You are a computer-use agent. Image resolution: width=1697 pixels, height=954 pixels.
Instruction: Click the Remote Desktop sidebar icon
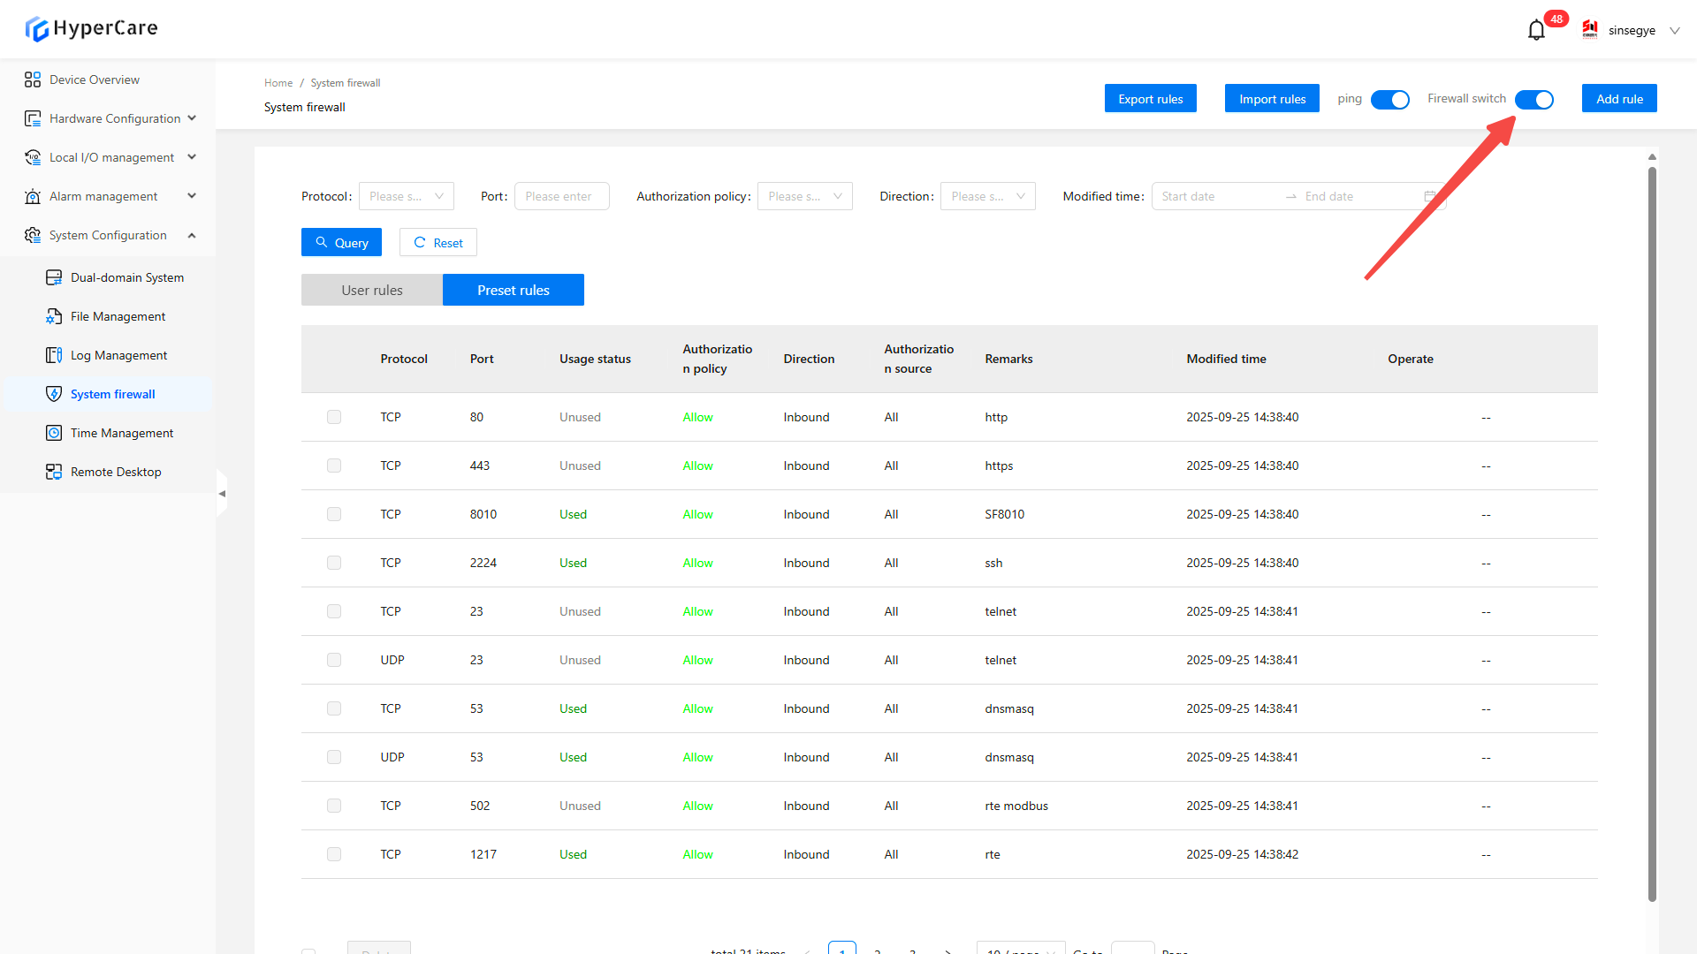(x=54, y=472)
